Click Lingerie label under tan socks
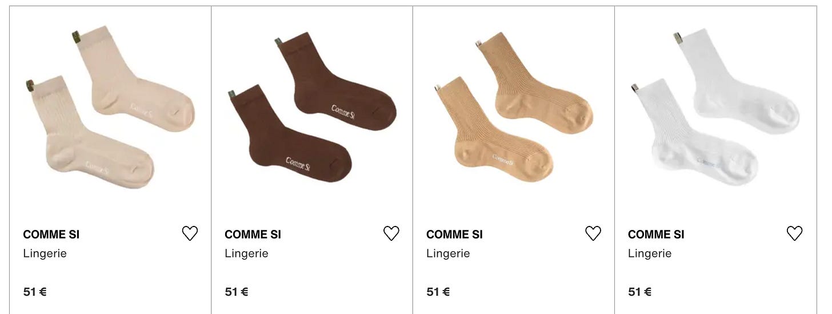Screen dimensions: 832x314 point(449,253)
